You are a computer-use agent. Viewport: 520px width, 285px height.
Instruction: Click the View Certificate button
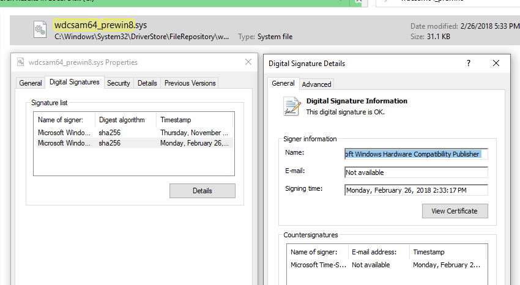pos(455,211)
